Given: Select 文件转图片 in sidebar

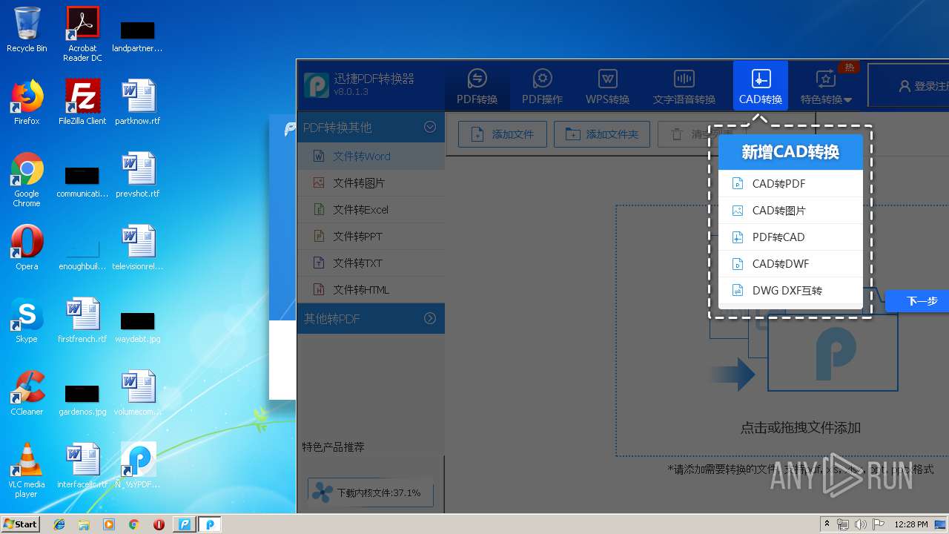Looking at the screenshot, I should (x=371, y=182).
